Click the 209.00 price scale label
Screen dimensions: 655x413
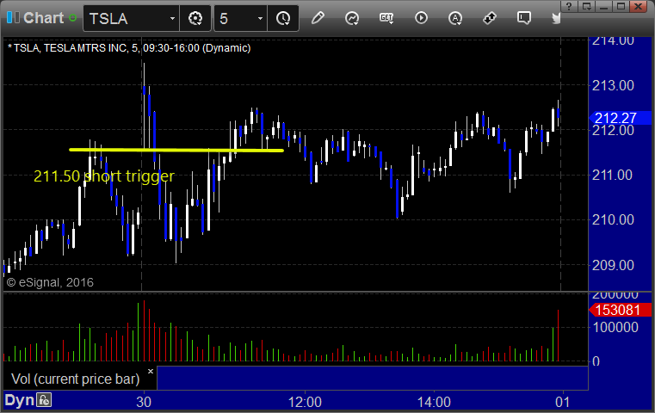[613, 265]
